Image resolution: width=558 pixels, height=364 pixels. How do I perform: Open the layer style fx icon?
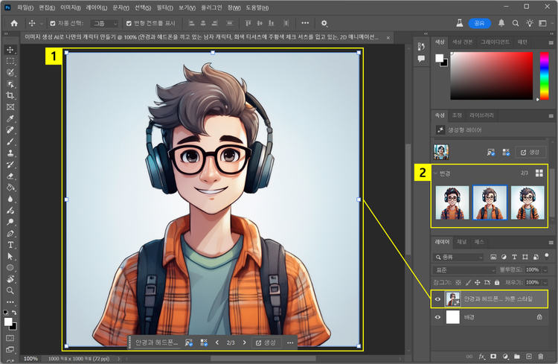482,357
